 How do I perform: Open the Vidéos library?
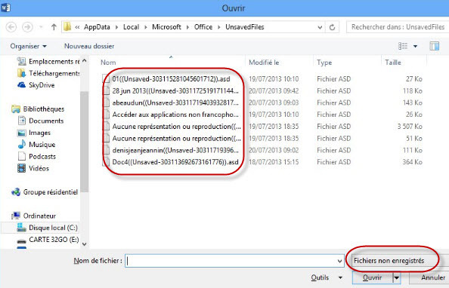(33, 168)
